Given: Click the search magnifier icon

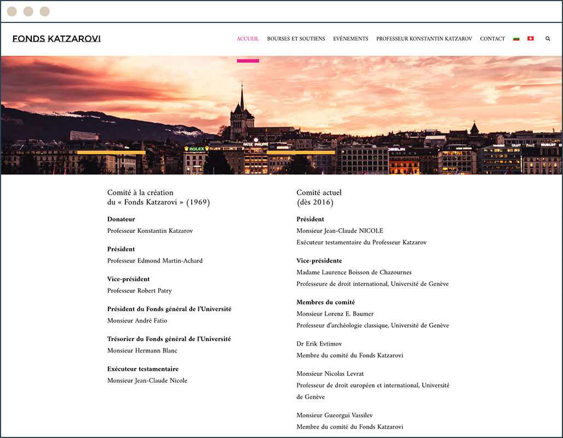Looking at the screenshot, I should (548, 39).
